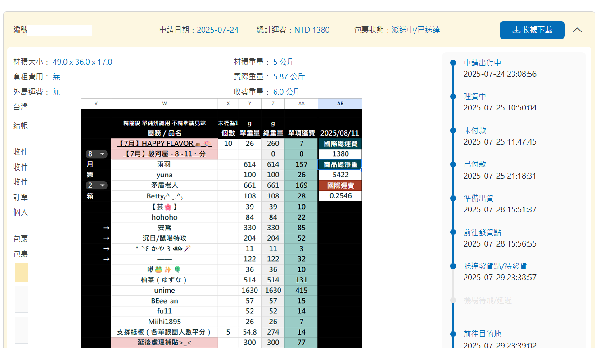Viewport: 600px width, 348px height.
Task: Open the month 8 dropdown chip
Action: tap(97, 154)
